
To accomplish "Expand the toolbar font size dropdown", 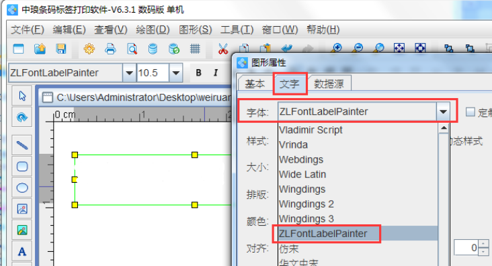I will pyautogui.click(x=176, y=73).
